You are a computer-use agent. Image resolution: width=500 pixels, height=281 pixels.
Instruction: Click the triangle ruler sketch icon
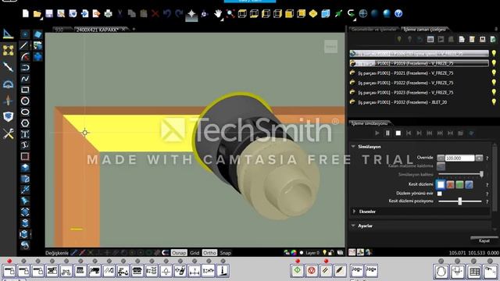pyautogui.click(x=8, y=34)
